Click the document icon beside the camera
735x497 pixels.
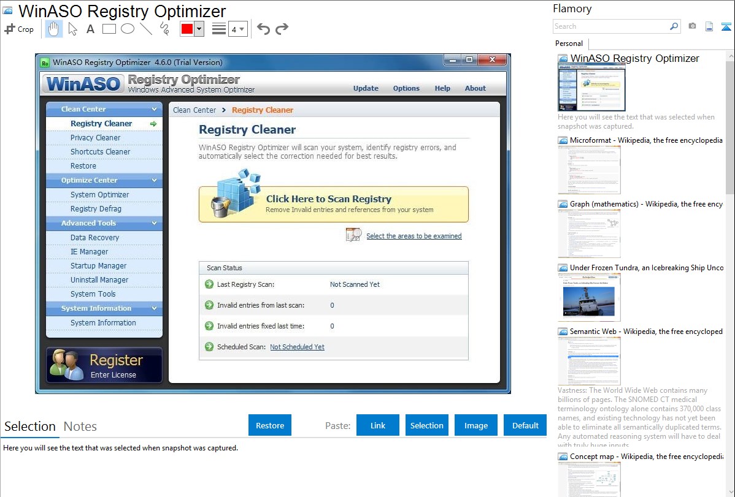(x=709, y=27)
